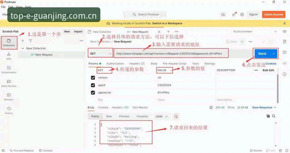Open the Cookies link
Viewport: 290px width, 153px height.
coord(271,64)
